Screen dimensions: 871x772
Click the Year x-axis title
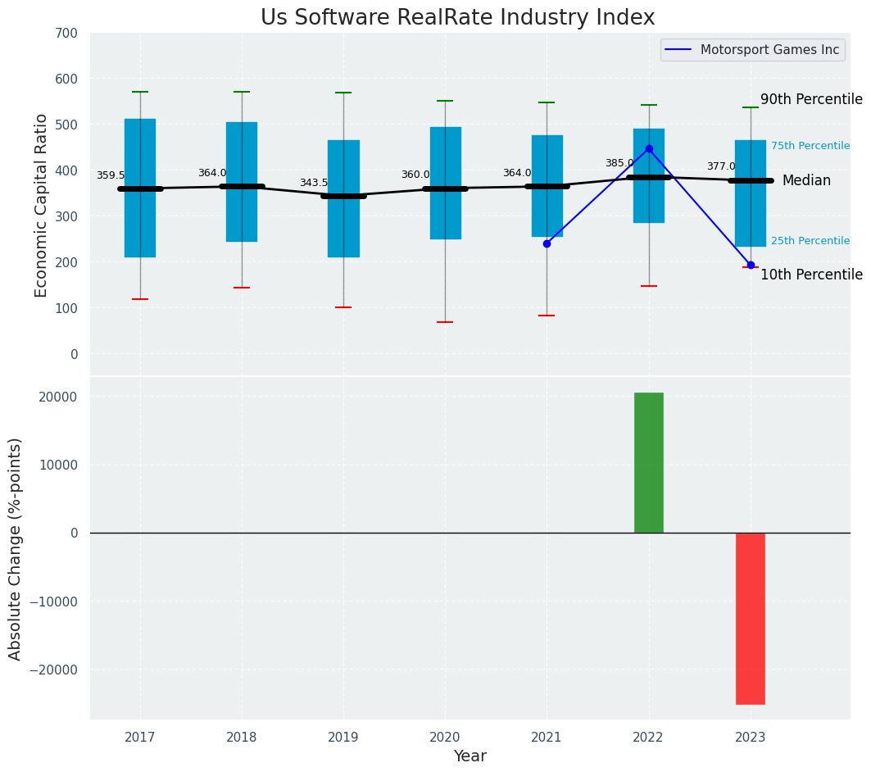[x=470, y=756]
